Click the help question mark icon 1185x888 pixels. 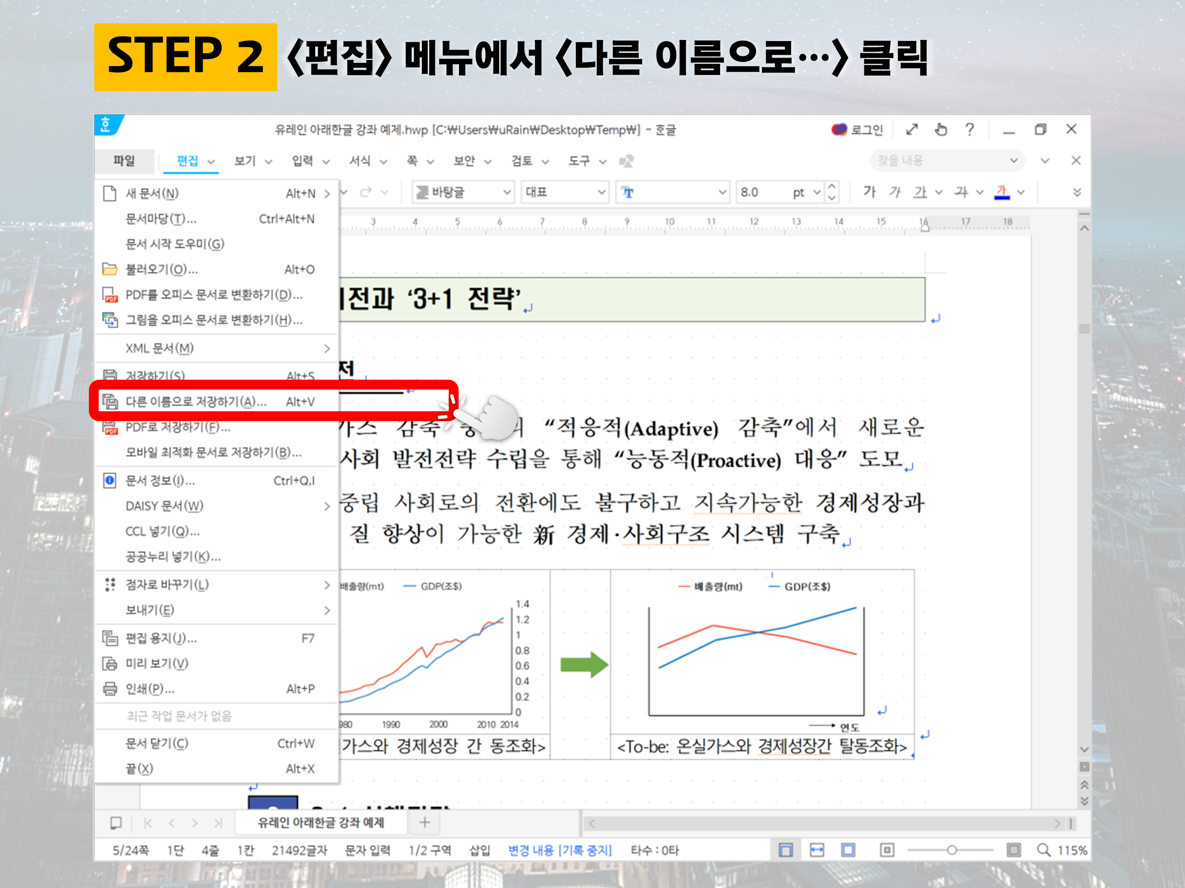(969, 129)
